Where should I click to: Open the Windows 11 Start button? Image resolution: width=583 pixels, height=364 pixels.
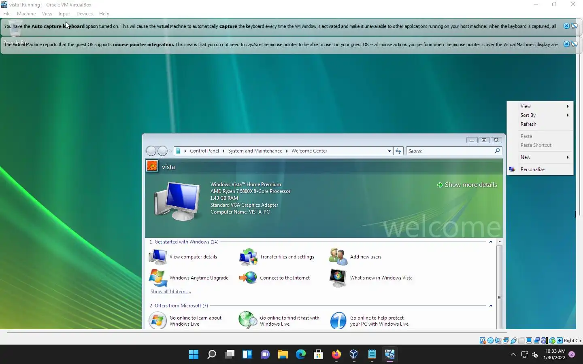(x=194, y=354)
